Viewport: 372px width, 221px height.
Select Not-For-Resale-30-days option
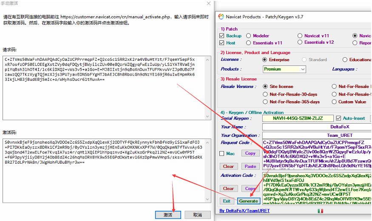click(265, 94)
